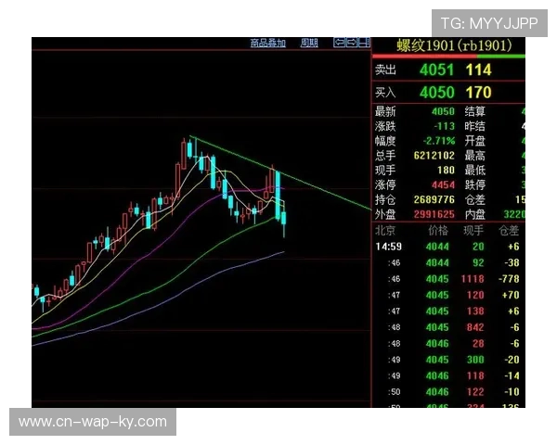Select the 螺纹1901(rb1901) contract title
557x445 pixels.
[x=454, y=45]
